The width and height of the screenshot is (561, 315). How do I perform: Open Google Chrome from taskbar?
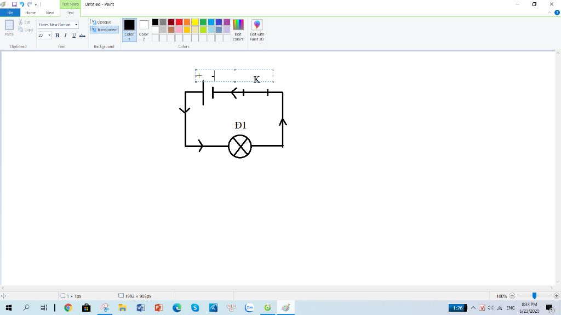tap(68, 307)
